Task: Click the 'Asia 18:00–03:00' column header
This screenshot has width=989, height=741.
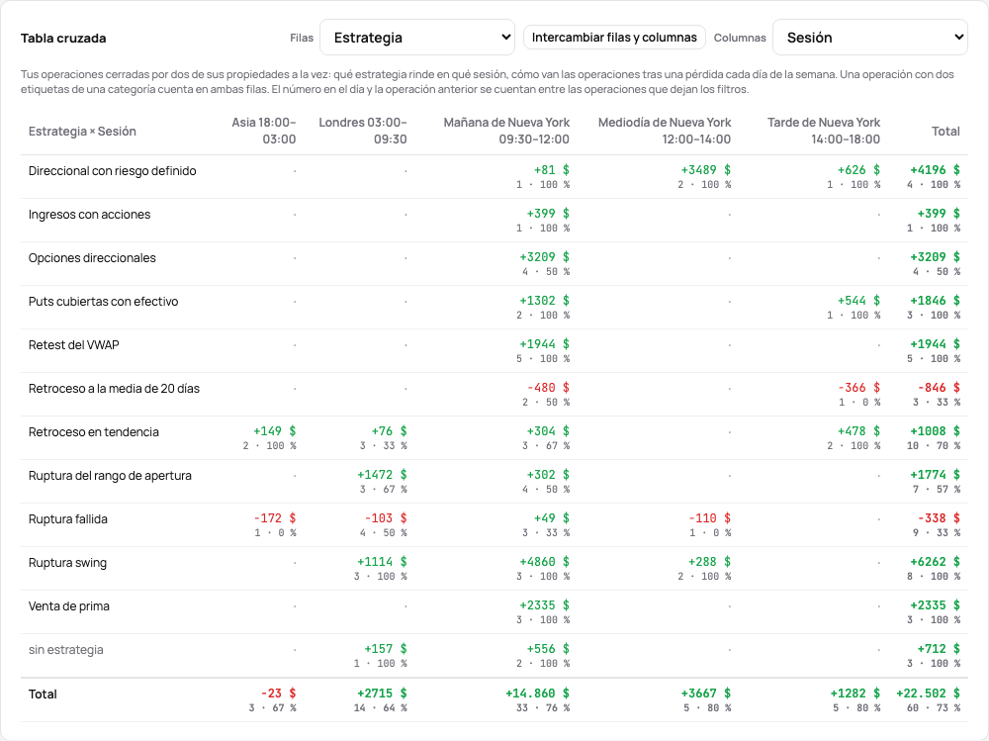Action: (264, 131)
